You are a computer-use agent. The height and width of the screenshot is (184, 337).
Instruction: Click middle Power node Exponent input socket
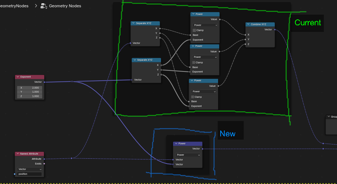tap(190, 72)
